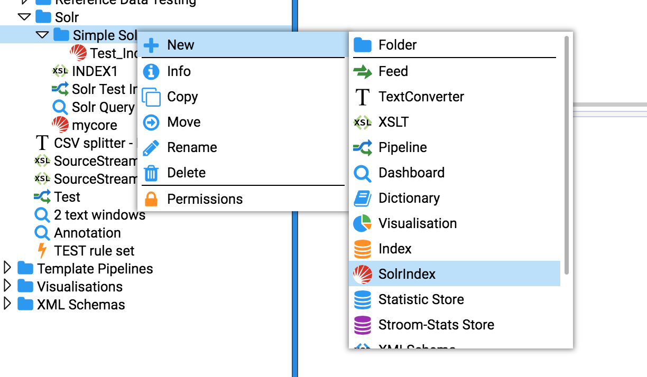Click the Dictionary book icon
Viewport: 647px width, 377px height.
tap(363, 198)
